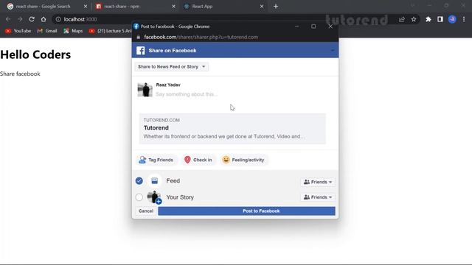Viewport: 472px width, 265px height.
Task: Click the Raaz Yadav profile picture
Action: (x=145, y=90)
